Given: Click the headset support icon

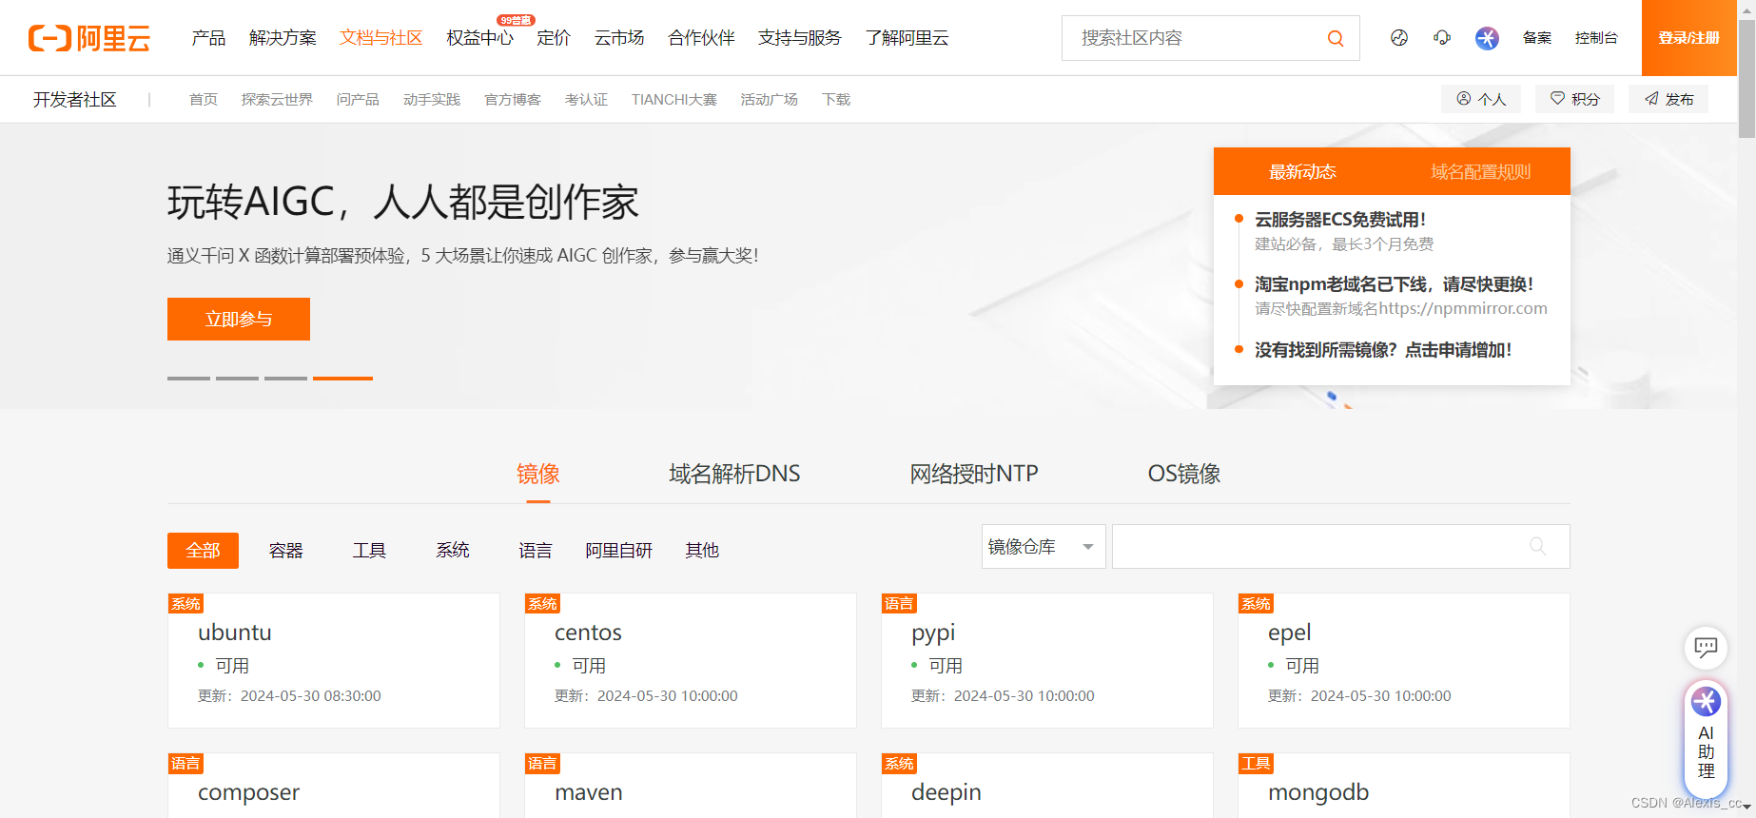Looking at the screenshot, I should point(1442,38).
